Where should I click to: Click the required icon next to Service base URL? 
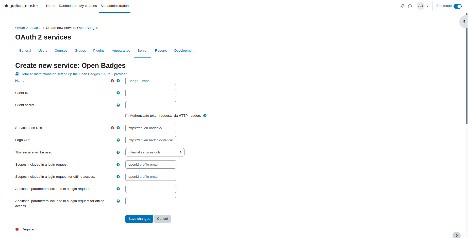pyautogui.click(x=112, y=128)
